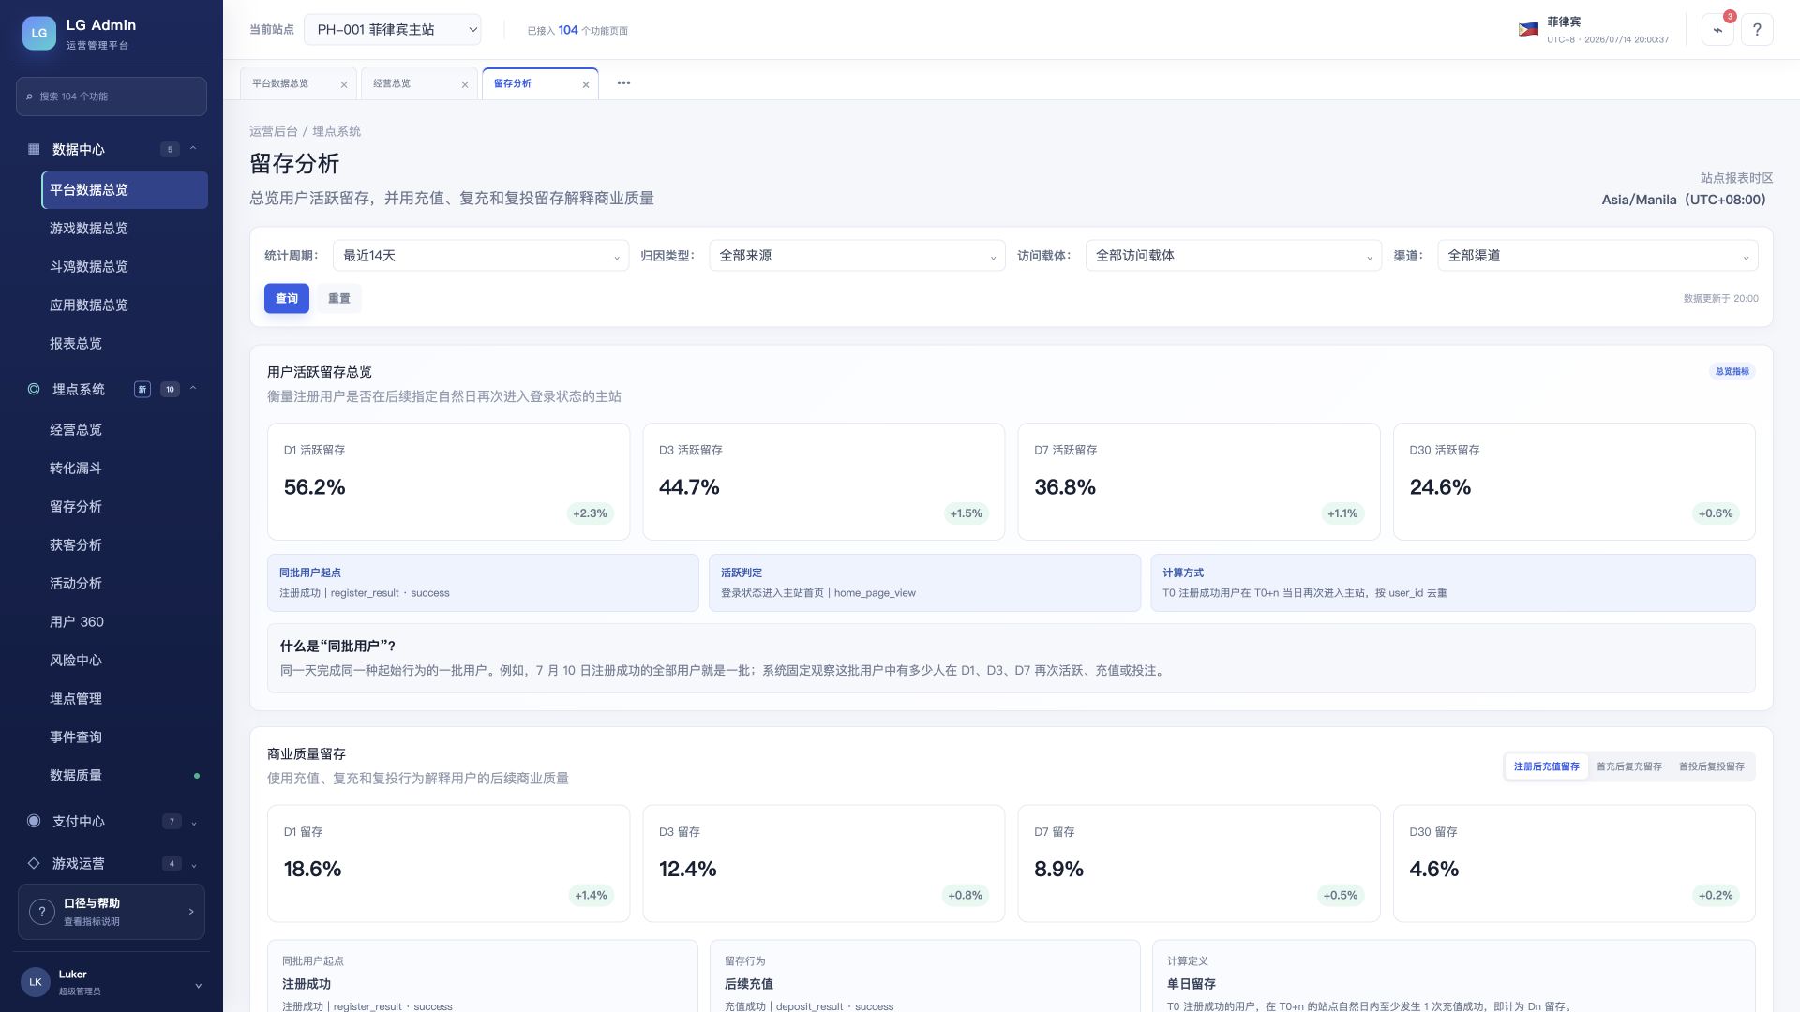The image size is (1800, 1012).
Task: Open 斗鸡数据总览 in sidebar
Action: click(x=125, y=267)
